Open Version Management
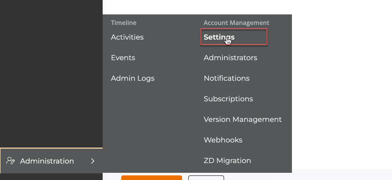This screenshot has height=180, width=392. tap(243, 120)
